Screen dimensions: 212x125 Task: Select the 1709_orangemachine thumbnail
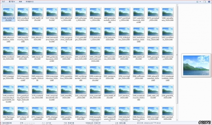[x=66, y=35]
